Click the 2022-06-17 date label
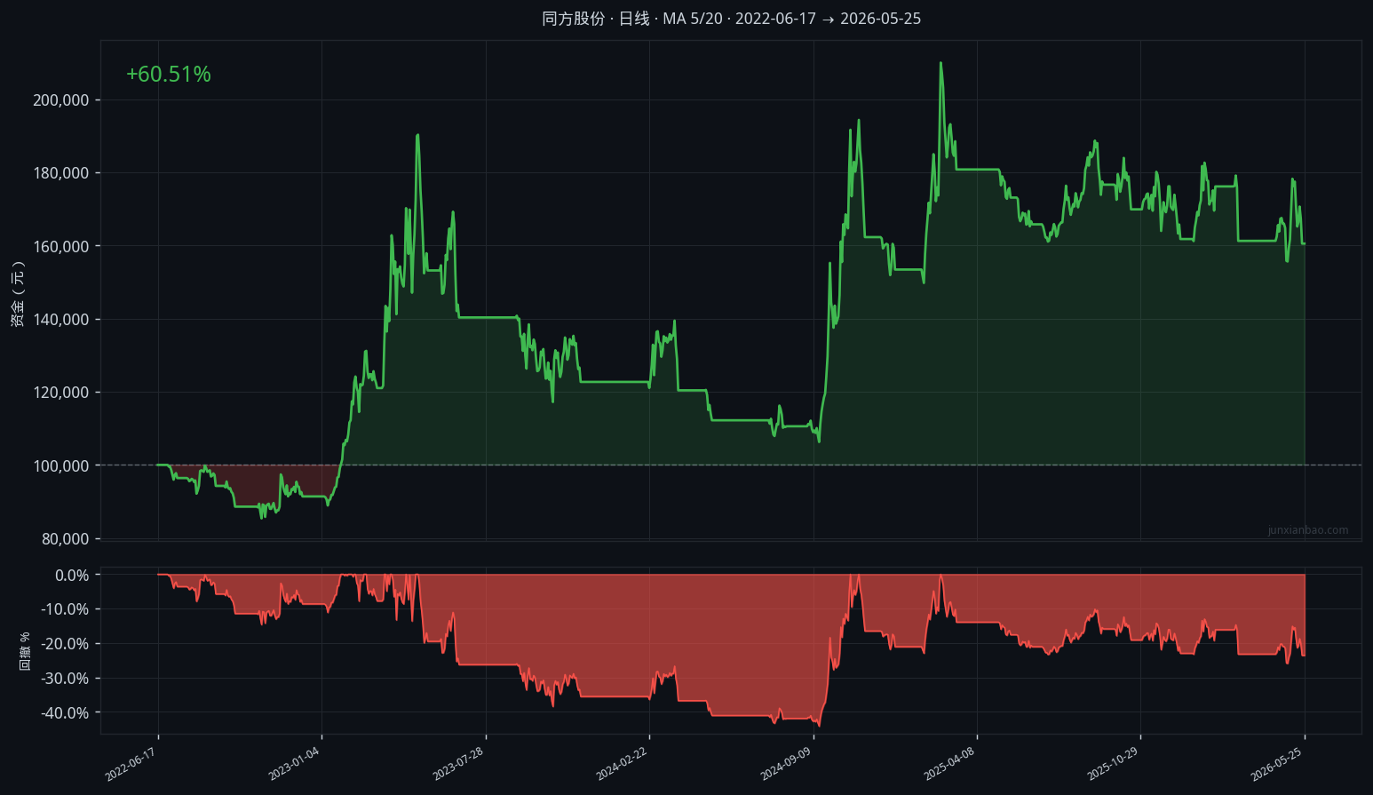This screenshot has width=1373, height=795. (x=131, y=764)
